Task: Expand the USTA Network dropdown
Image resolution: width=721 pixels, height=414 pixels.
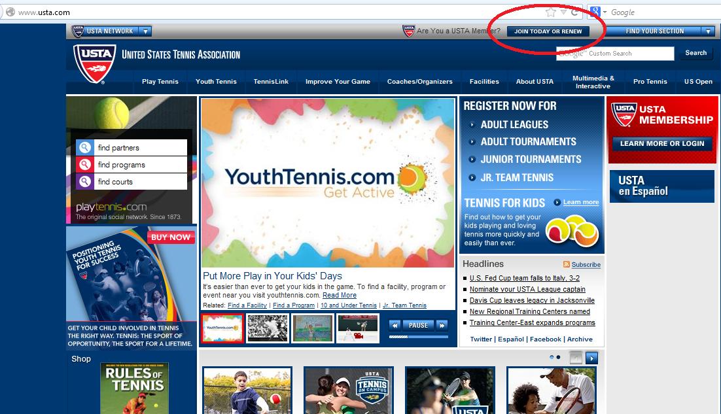Action: [x=145, y=31]
